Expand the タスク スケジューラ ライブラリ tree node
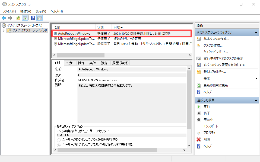The width and height of the screenshot is (260, 162). pyautogui.click(x=4, y=30)
